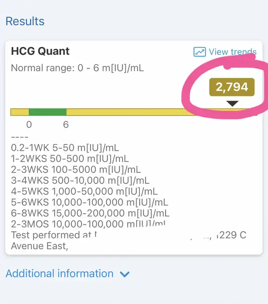Image resolution: width=268 pixels, height=304 pixels.
Task: Click the HCG Quant title
Action: point(40,52)
